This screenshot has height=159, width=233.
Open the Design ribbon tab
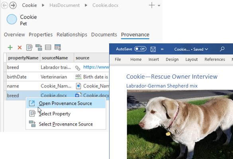(x=172, y=60)
